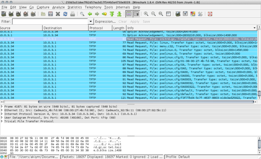Go forward in packet history
Image resolution: width=261 pixels, height=159 pixels.
coord(97,14)
